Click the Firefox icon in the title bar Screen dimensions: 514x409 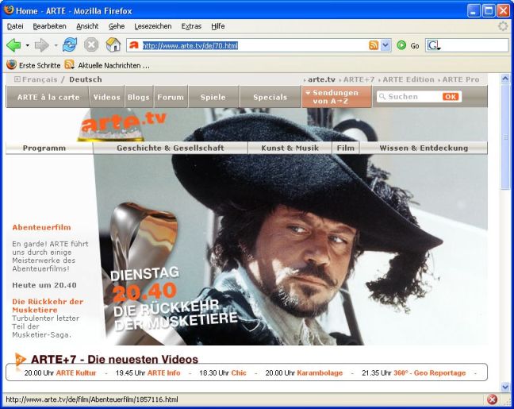(x=9, y=10)
